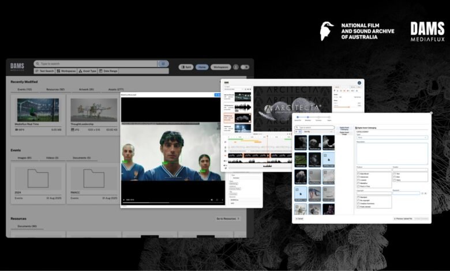This screenshot has width=450, height=271.
Task: Check the first checkbox in the Product list
Action: 358,174
